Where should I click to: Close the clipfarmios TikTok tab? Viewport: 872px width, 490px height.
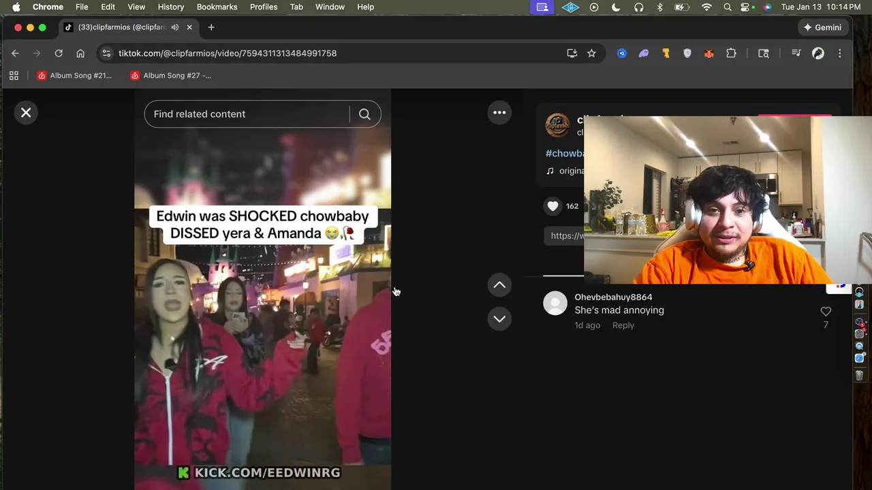[189, 27]
